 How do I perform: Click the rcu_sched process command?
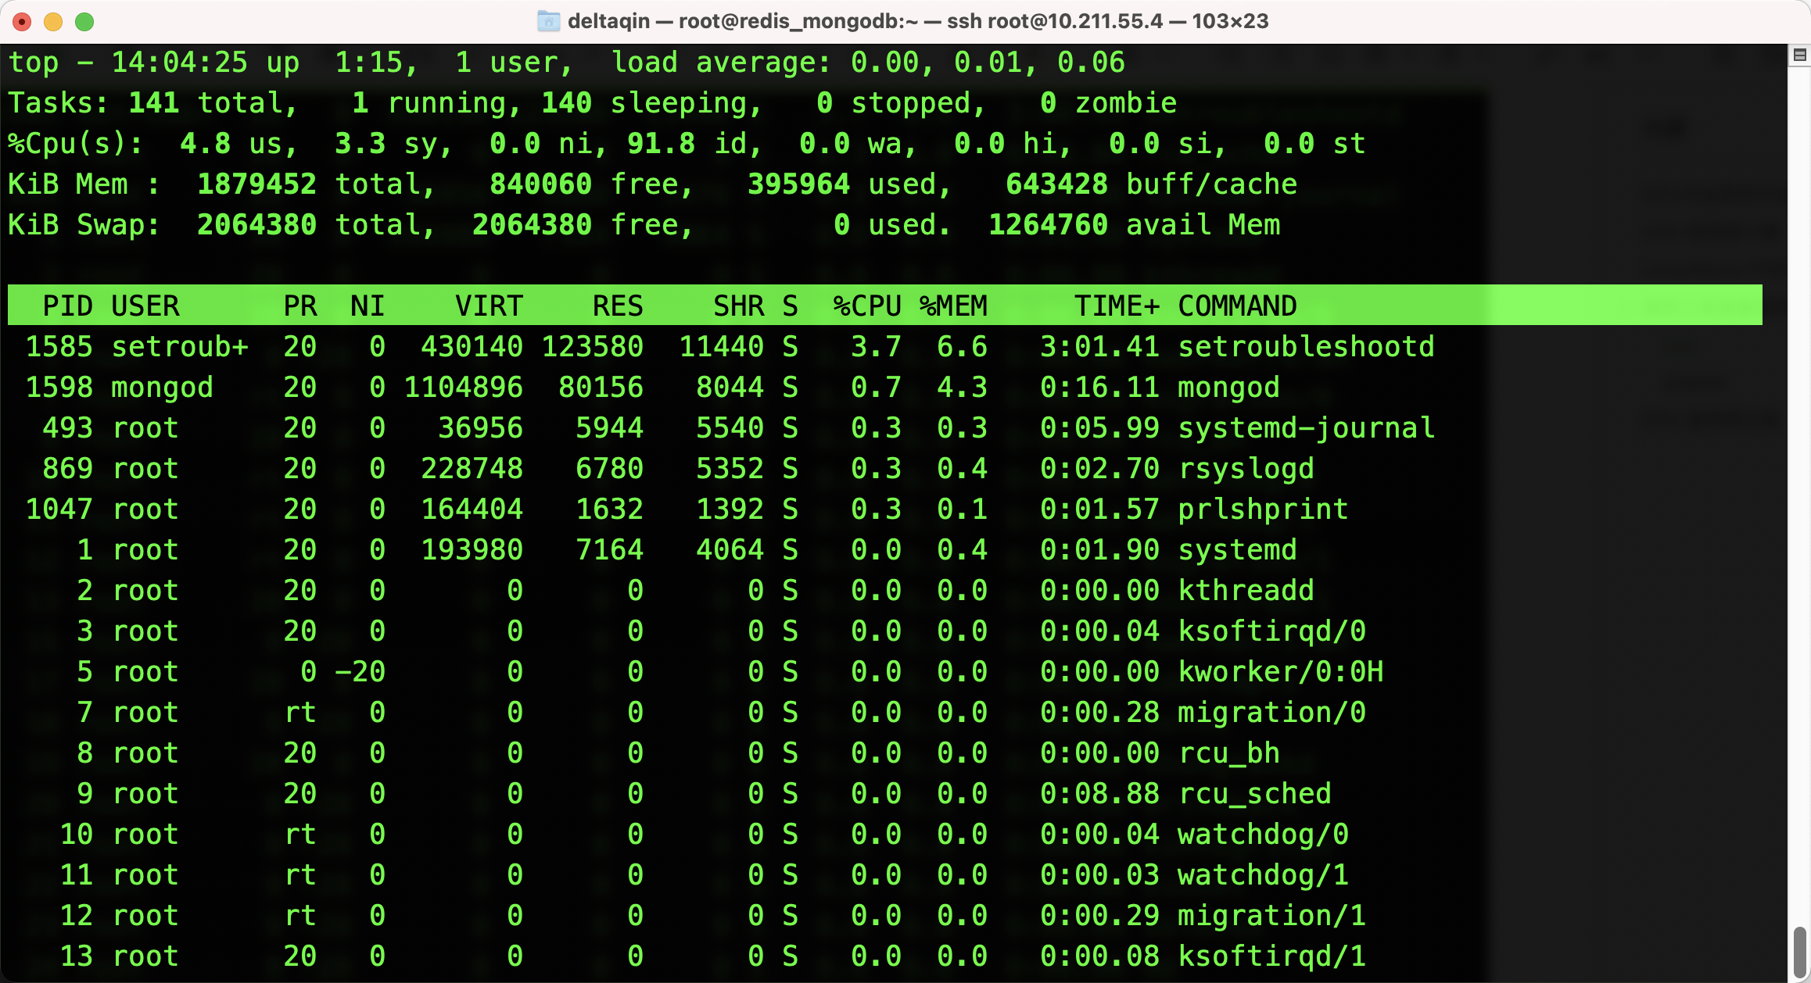tap(1254, 793)
